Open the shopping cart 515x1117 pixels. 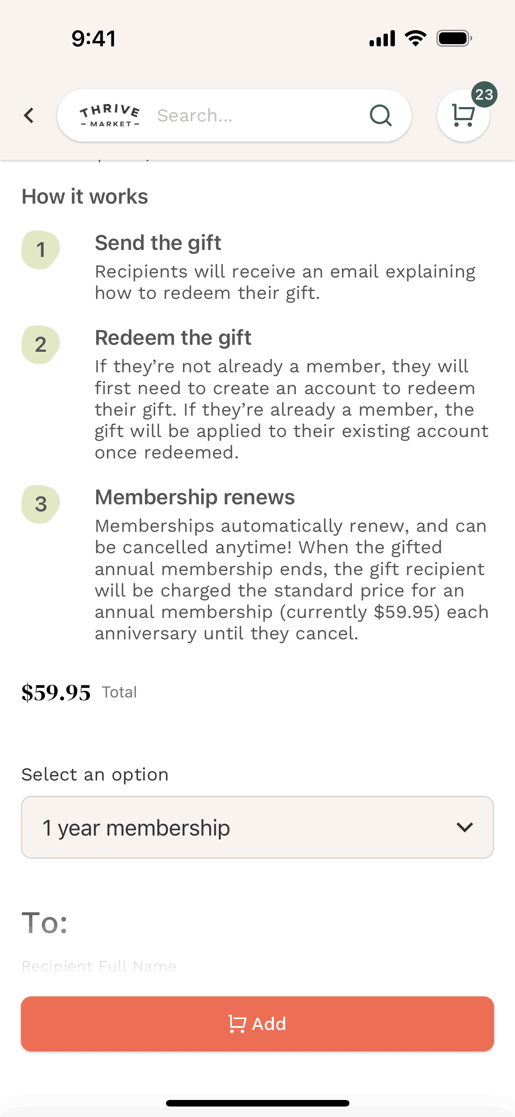coord(463,116)
